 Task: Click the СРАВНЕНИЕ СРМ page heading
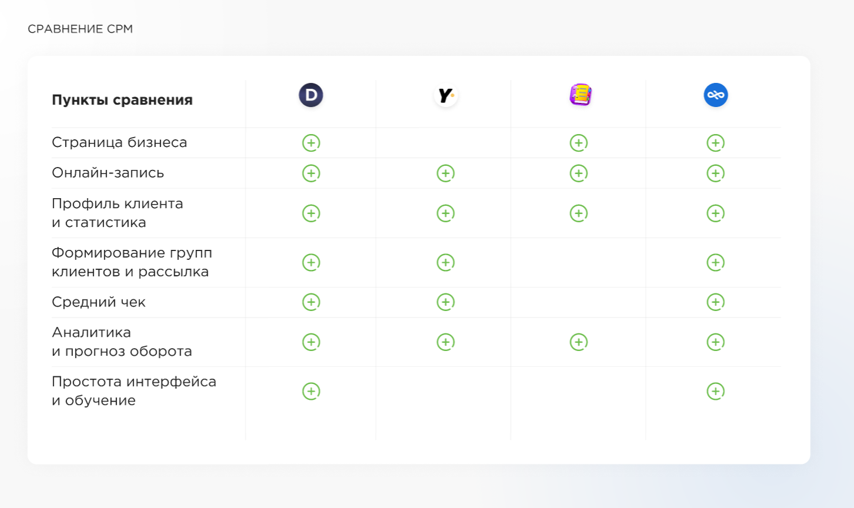click(81, 29)
